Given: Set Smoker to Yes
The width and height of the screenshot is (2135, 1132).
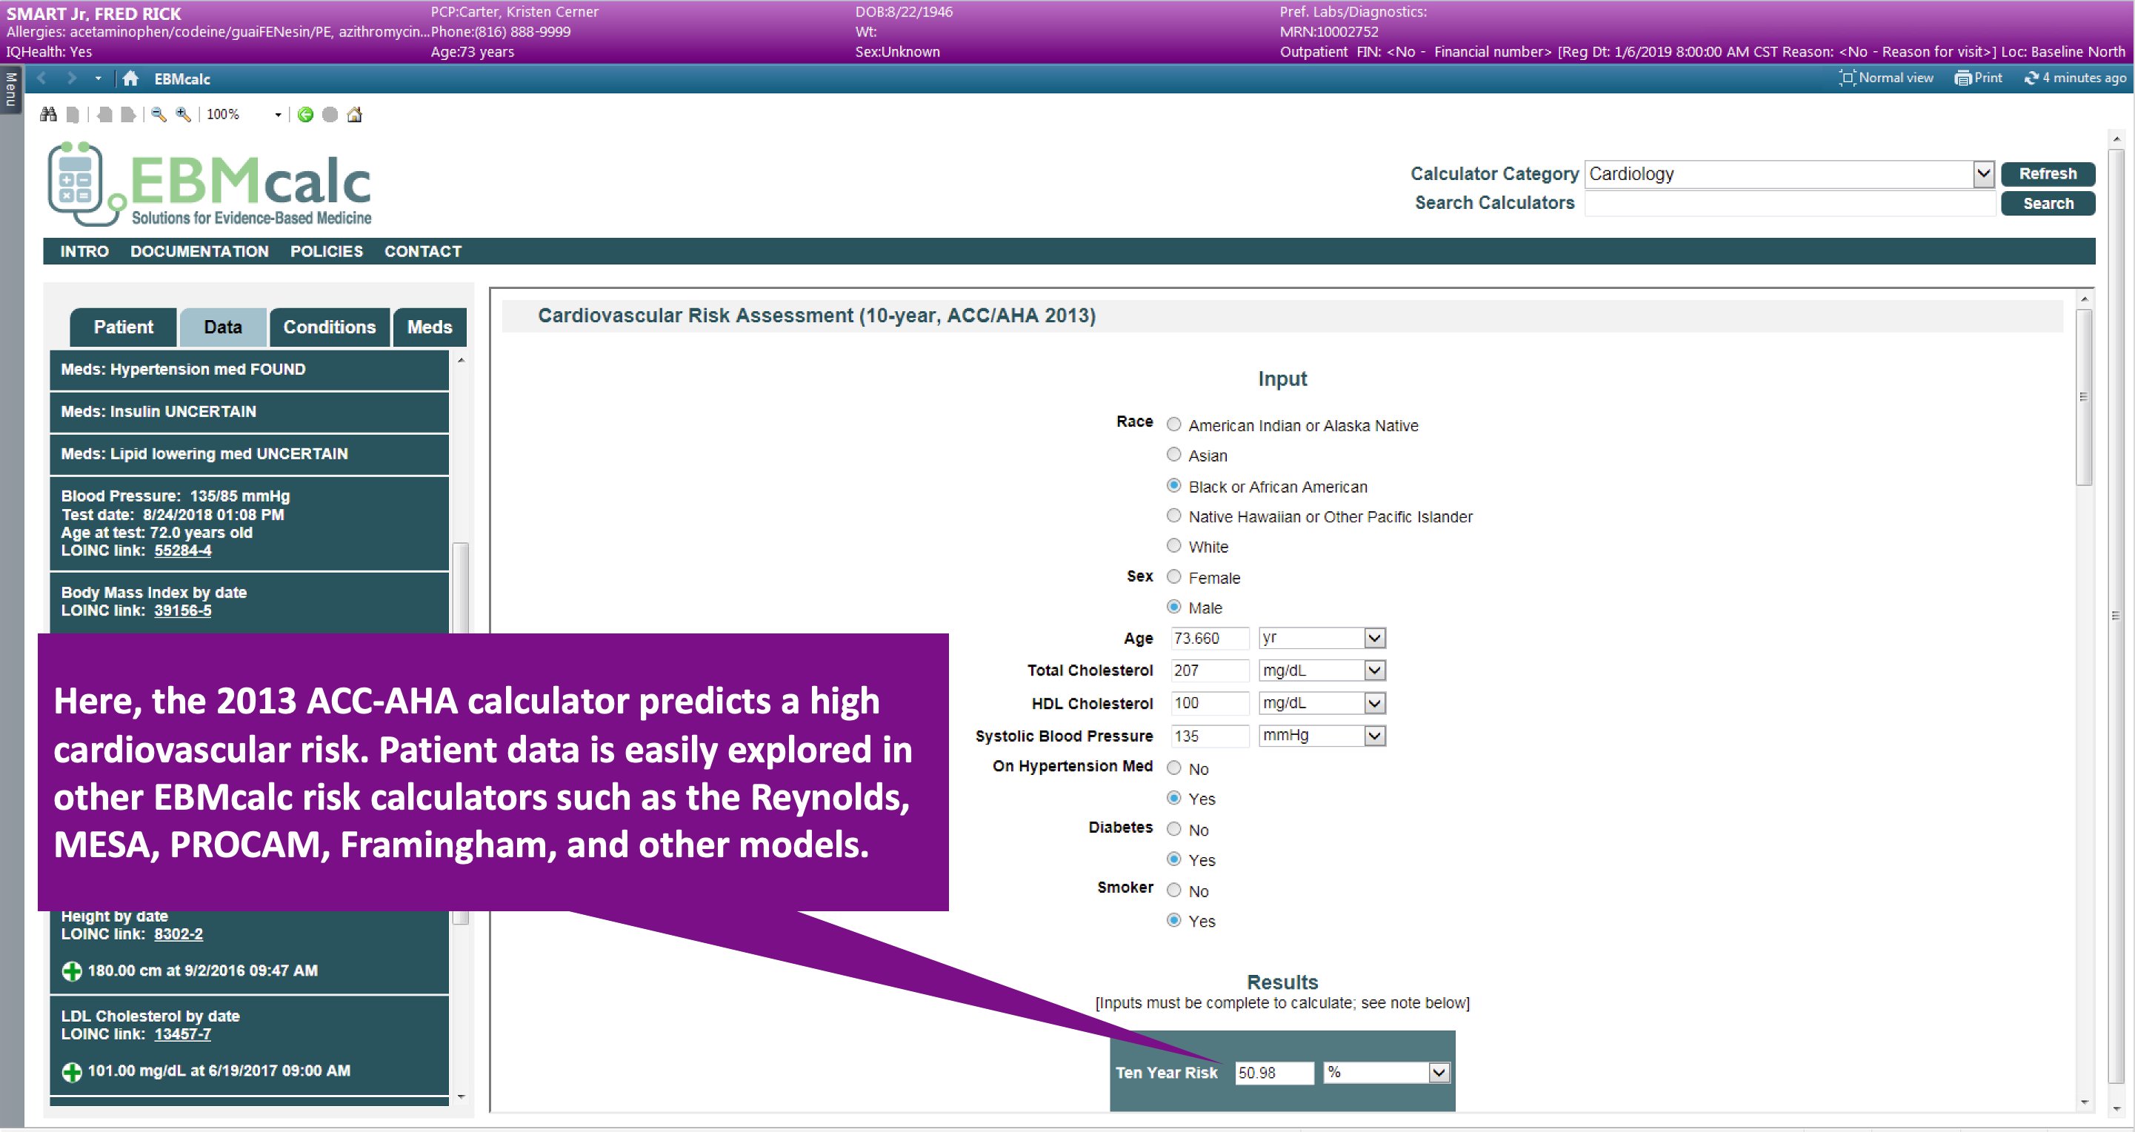Looking at the screenshot, I should tap(1173, 921).
